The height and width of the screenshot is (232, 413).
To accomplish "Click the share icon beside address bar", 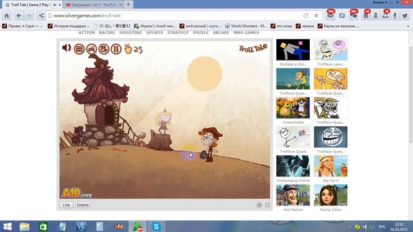I will click(41, 15).
